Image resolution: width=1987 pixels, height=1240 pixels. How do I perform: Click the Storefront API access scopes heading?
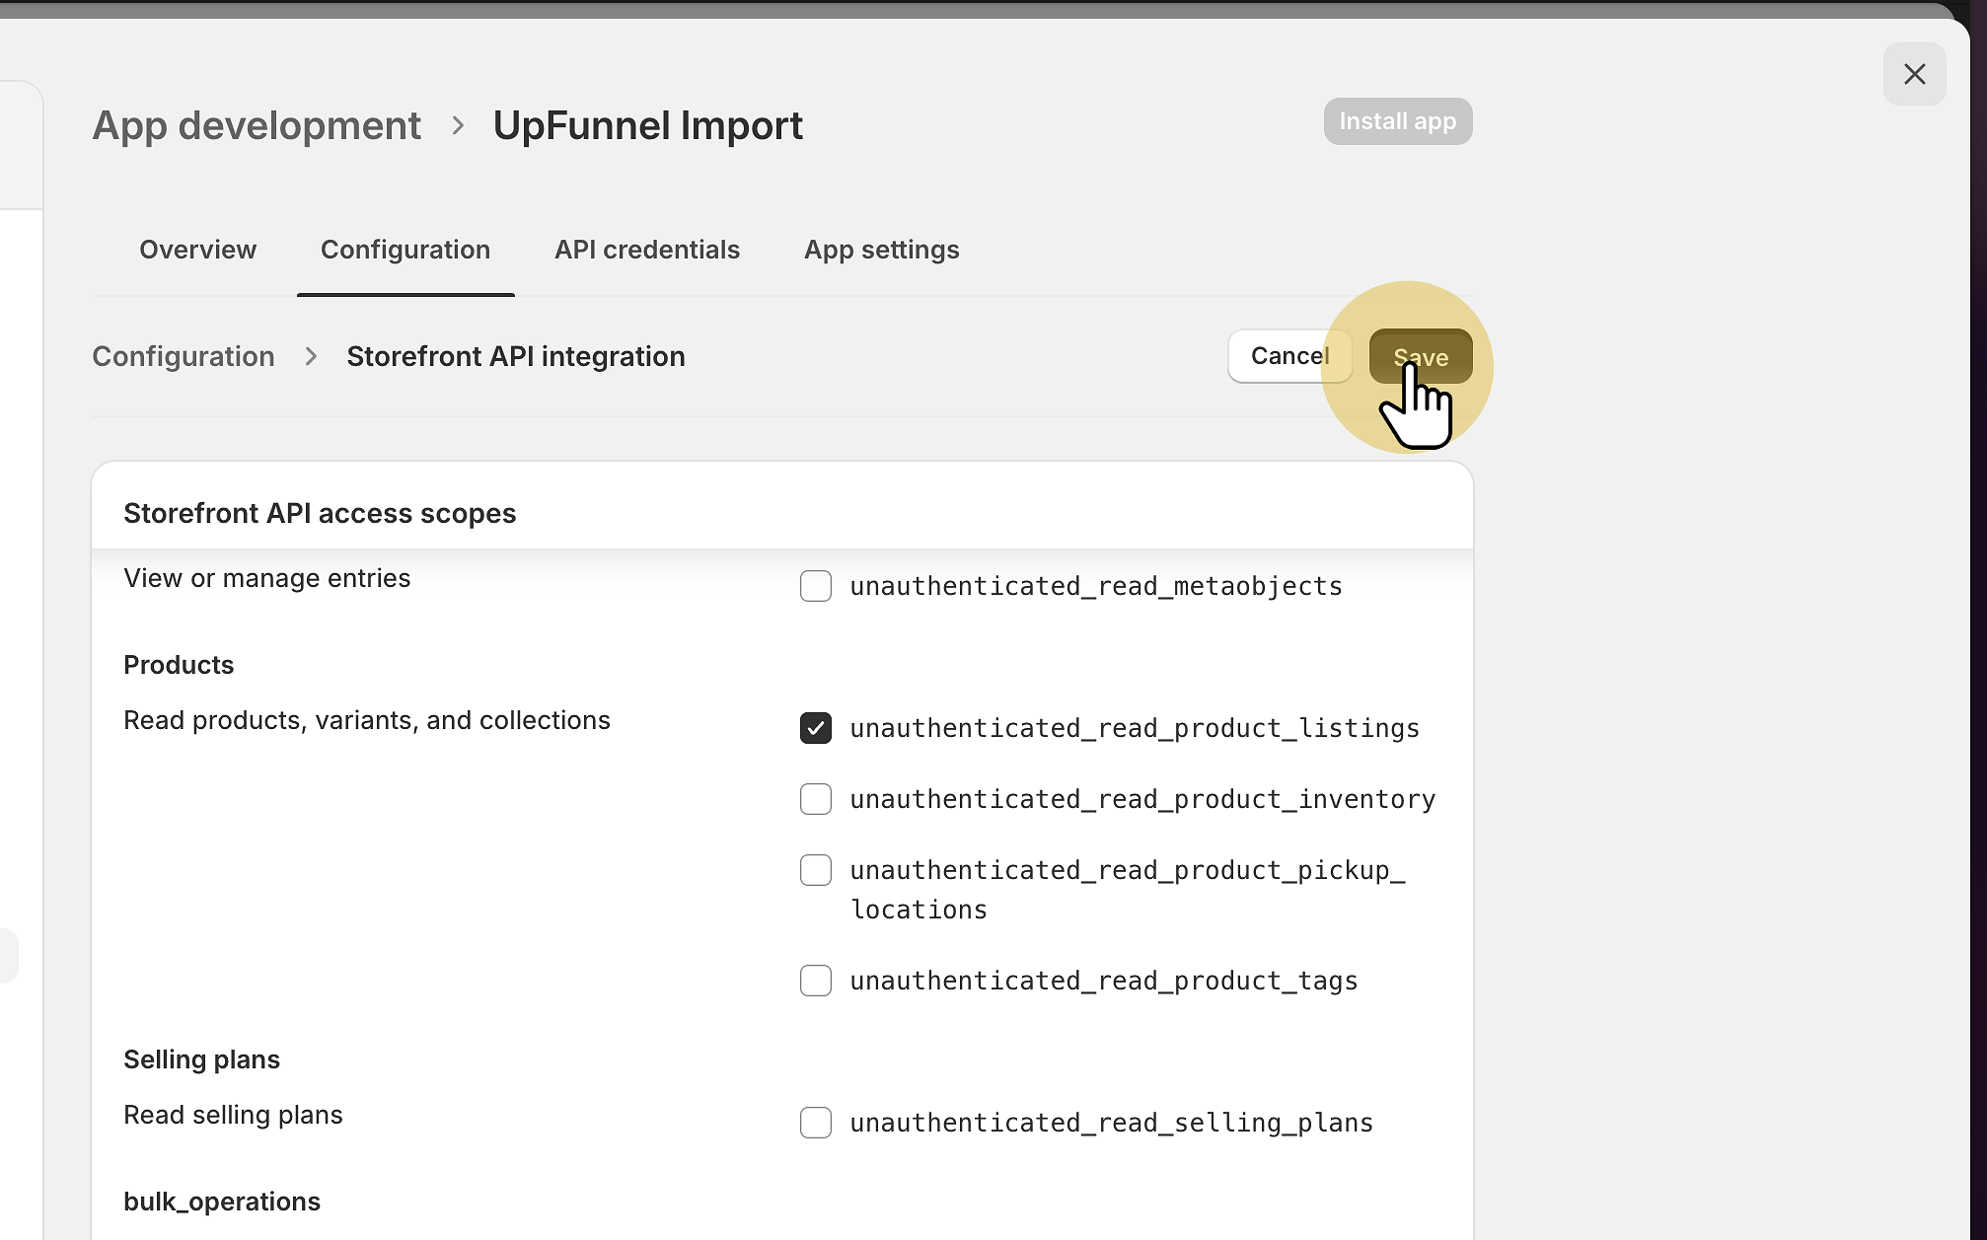tap(320, 513)
